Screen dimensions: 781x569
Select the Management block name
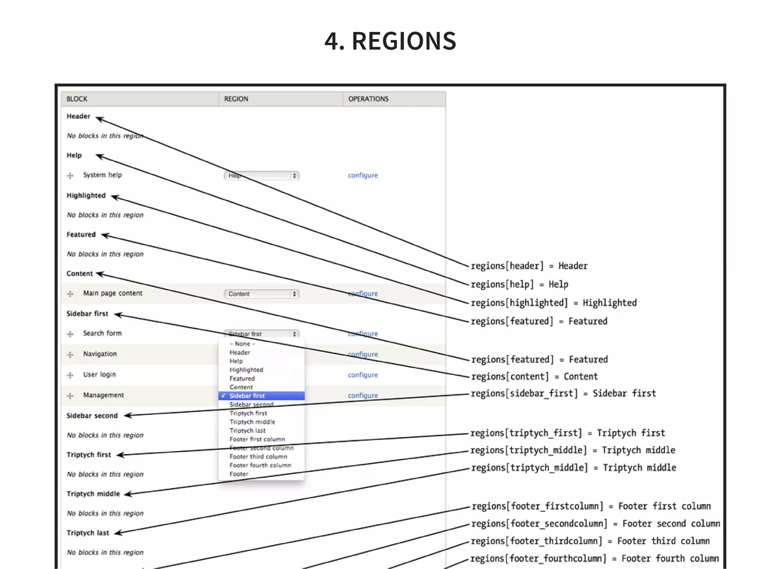104,395
